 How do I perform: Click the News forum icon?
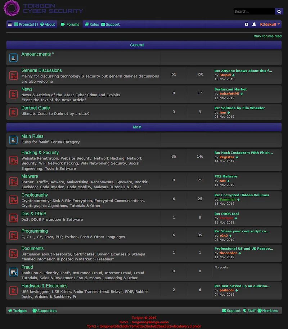click(x=13, y=94)
